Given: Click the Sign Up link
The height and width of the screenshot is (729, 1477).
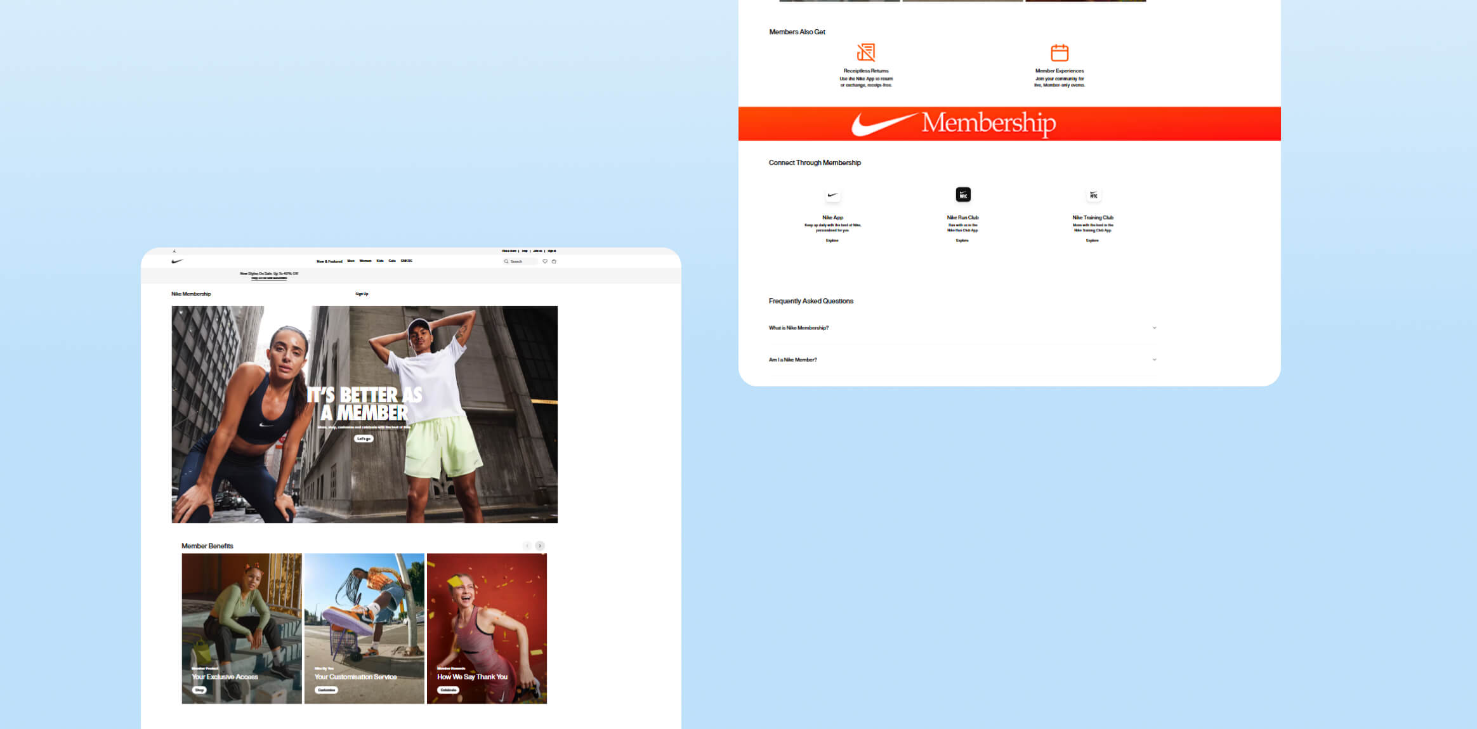Looking at the screenshot, I should click(362, 294).
